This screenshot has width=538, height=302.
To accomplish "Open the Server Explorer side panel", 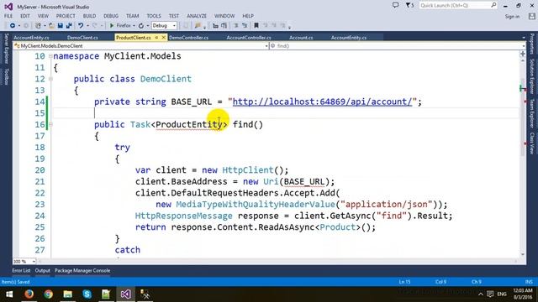I will point(6,49).
